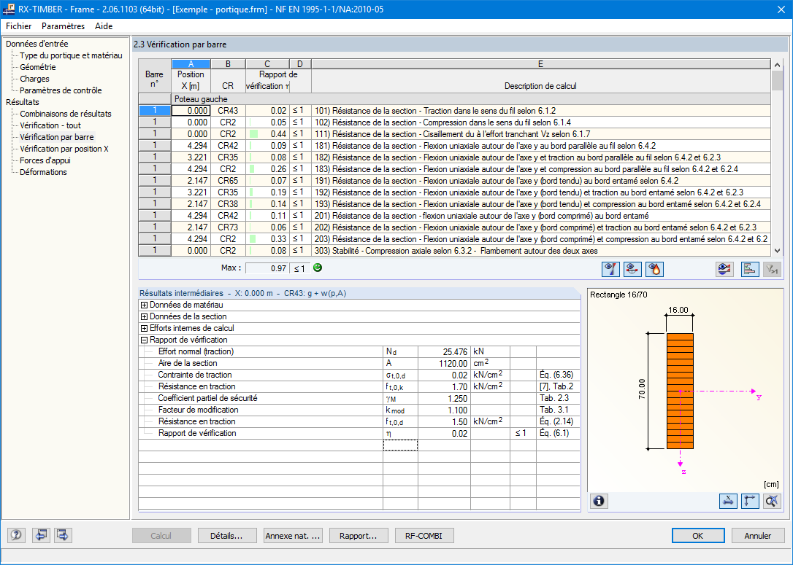Click the Tab. 2.3 reference
The image size is (793, 565).
[557, 398]
